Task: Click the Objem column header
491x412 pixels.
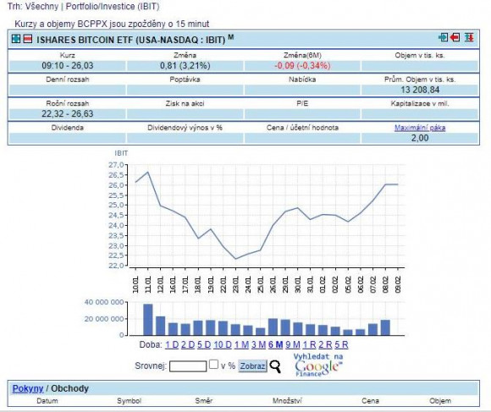Action: (x=440, y=401)
